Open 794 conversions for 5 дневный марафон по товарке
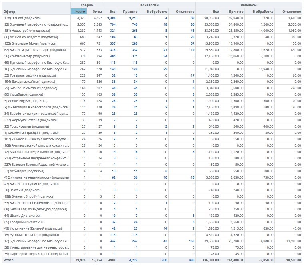304x267 pixels. (x=113, y=24)
